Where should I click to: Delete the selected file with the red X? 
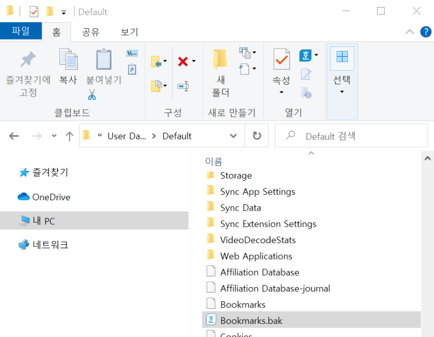coord(183,60)
